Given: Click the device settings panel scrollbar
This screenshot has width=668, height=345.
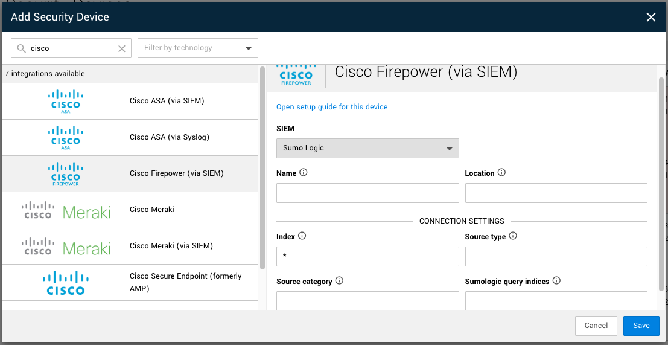Looking at the screenshot, I should point(661,184).
